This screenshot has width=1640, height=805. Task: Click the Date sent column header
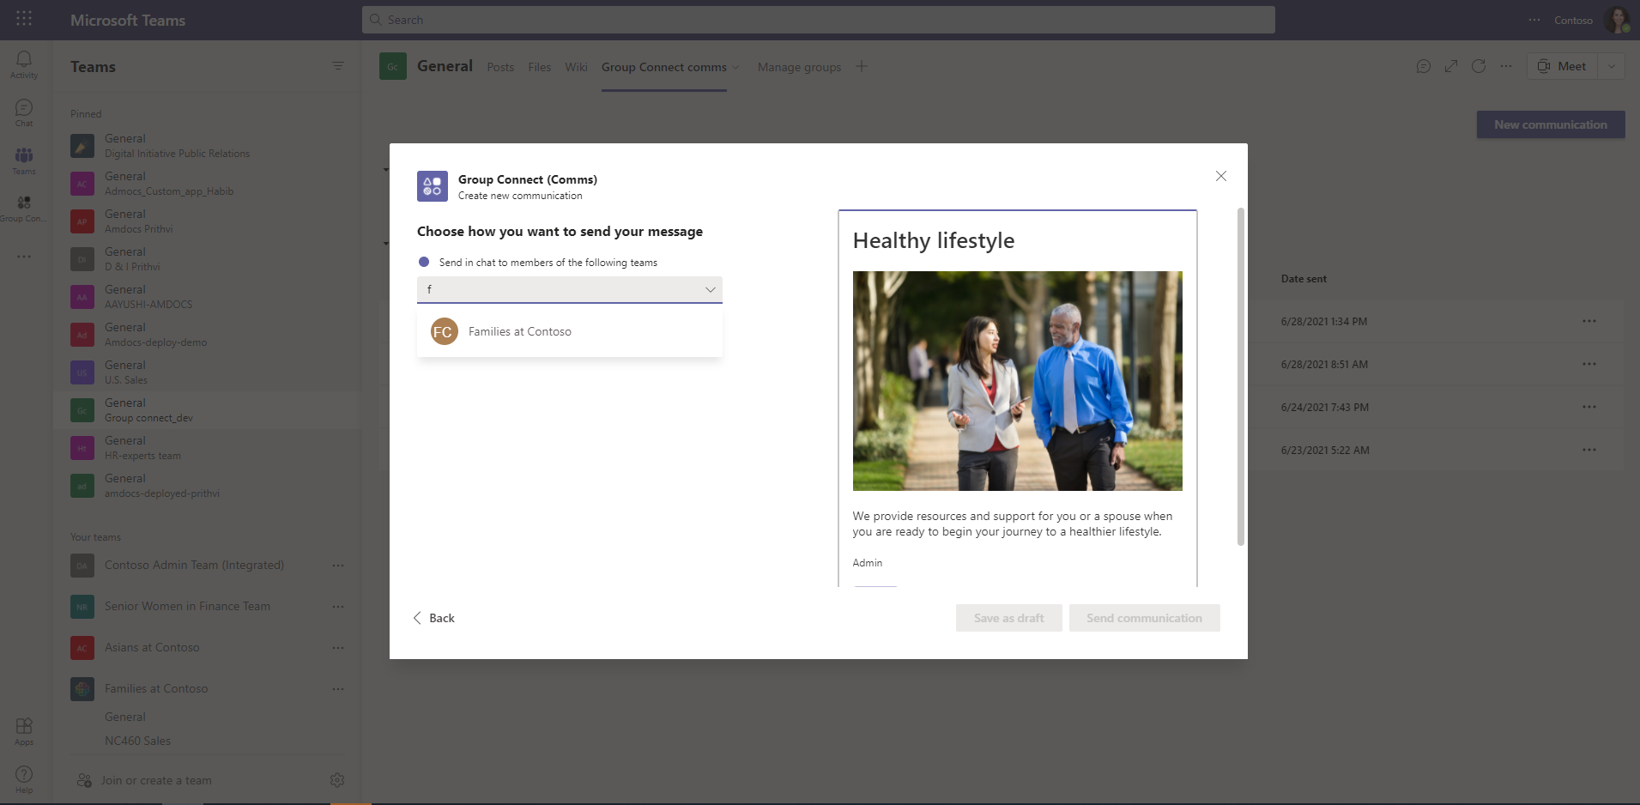[x=1304, y=279]
